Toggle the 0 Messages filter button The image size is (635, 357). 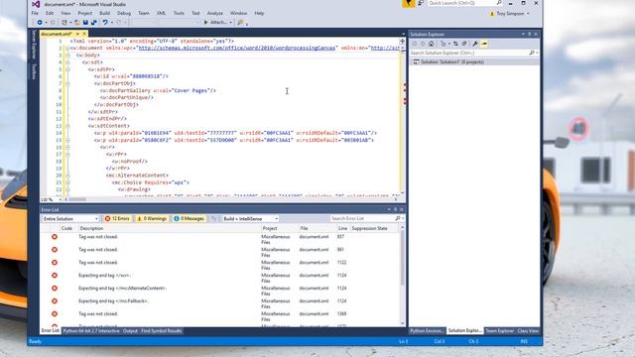(x=189, y=218)
